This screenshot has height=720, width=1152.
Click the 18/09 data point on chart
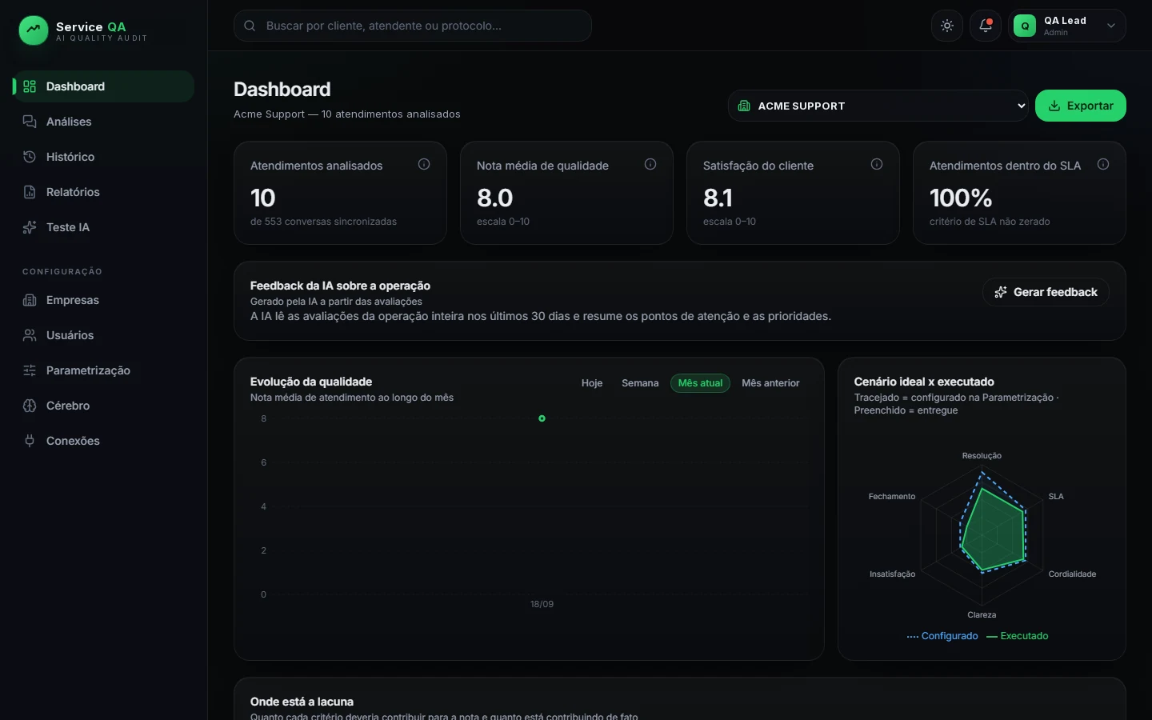pos(542,418)
